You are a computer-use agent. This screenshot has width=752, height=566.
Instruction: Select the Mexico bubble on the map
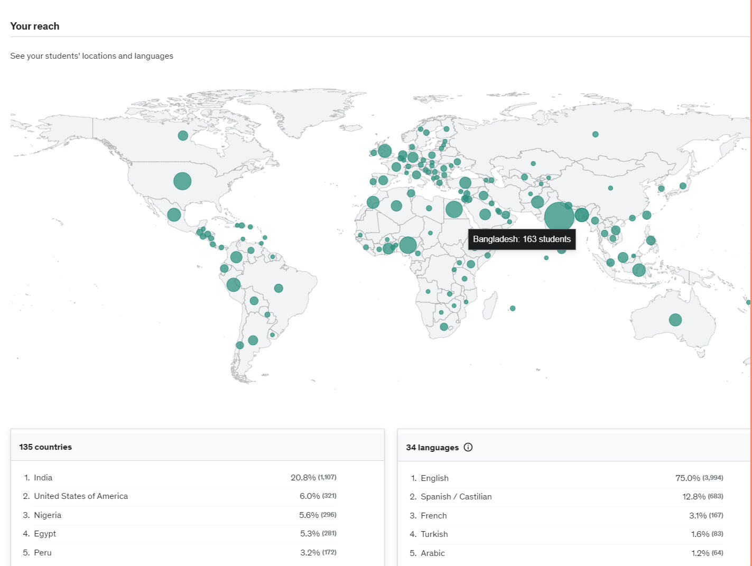174,215
